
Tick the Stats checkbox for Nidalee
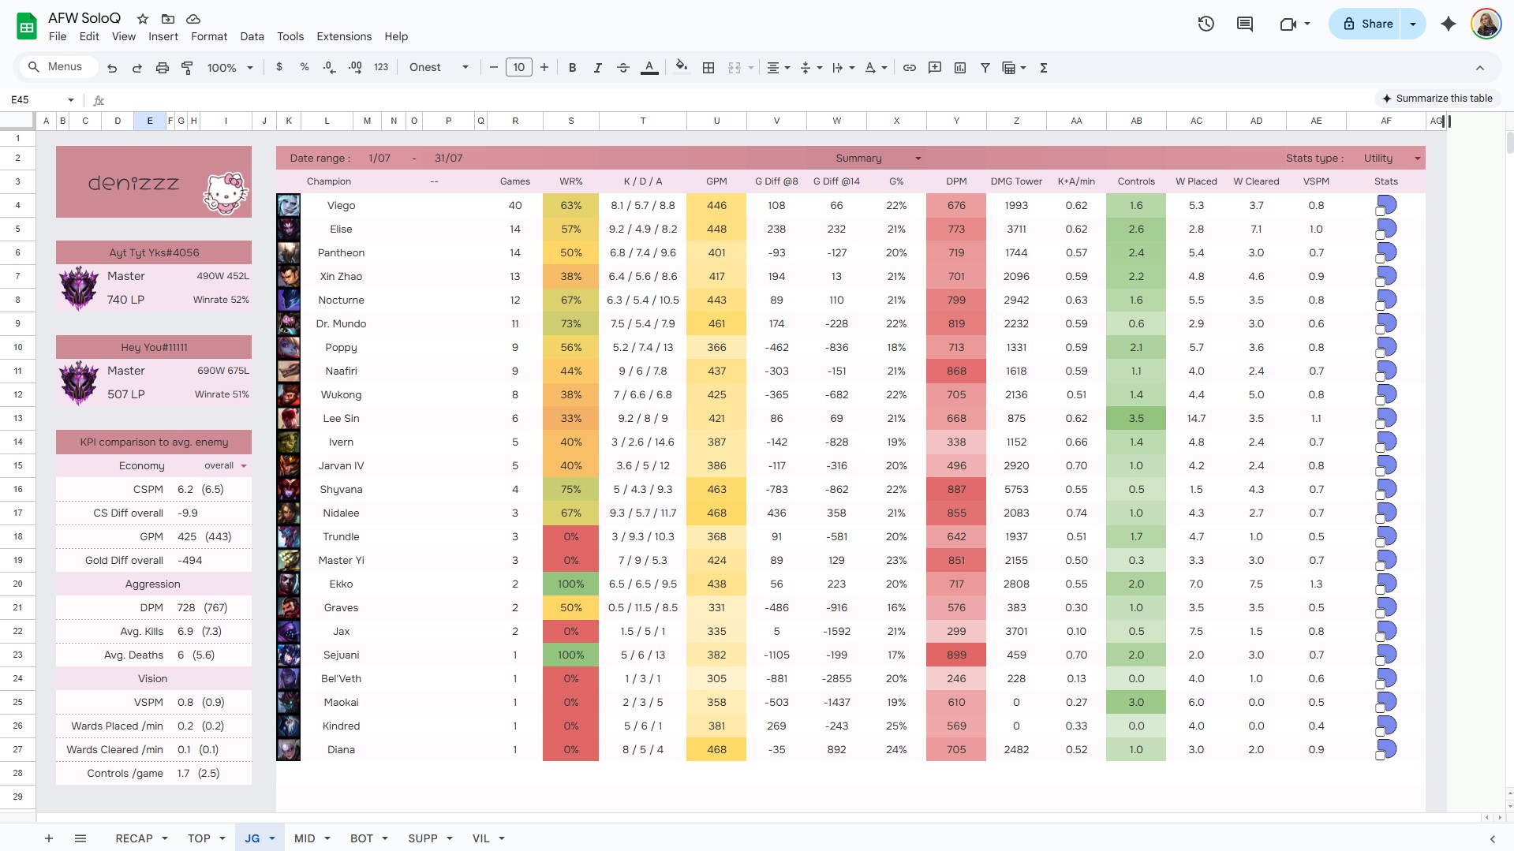click(1381, 518)
